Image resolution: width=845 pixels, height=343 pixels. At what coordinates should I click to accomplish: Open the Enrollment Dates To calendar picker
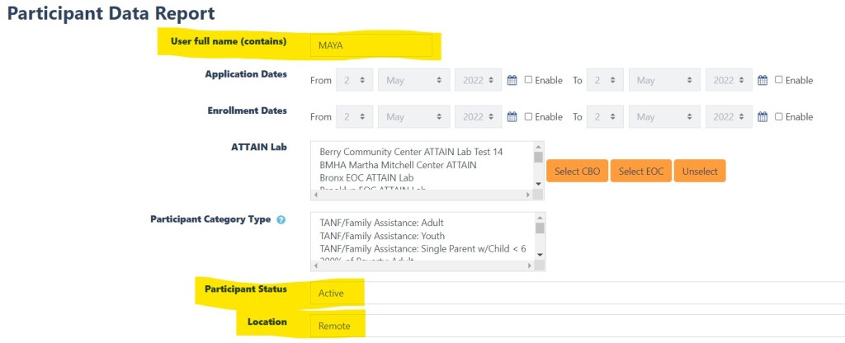coord(762,117)
